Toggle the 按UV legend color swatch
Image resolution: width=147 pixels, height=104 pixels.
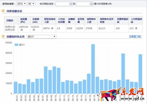coord(16,45)
